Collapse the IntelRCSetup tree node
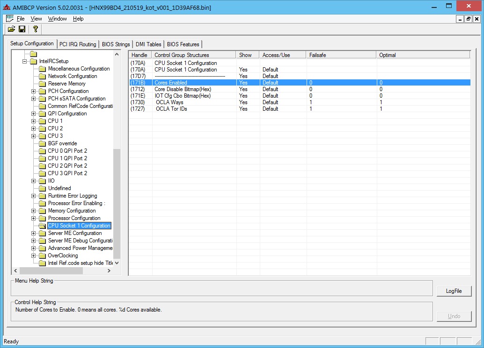The image size is (484, 348). pos(24,61)
